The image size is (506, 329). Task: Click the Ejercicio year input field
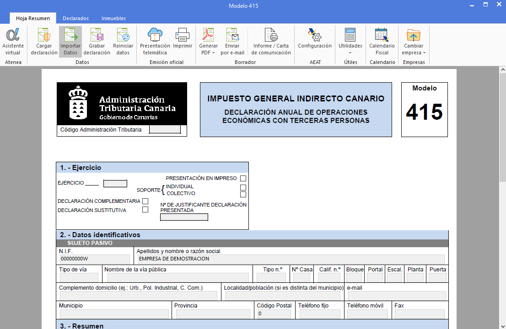pos(115,184)
